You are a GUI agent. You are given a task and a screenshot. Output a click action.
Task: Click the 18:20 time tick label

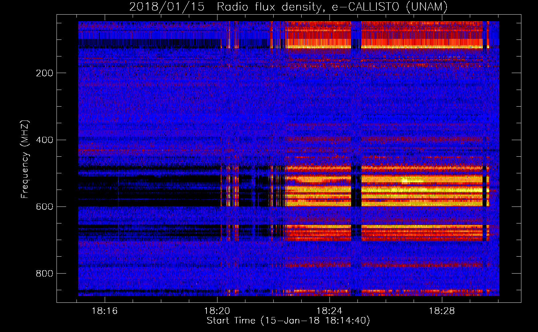[217, 311]
